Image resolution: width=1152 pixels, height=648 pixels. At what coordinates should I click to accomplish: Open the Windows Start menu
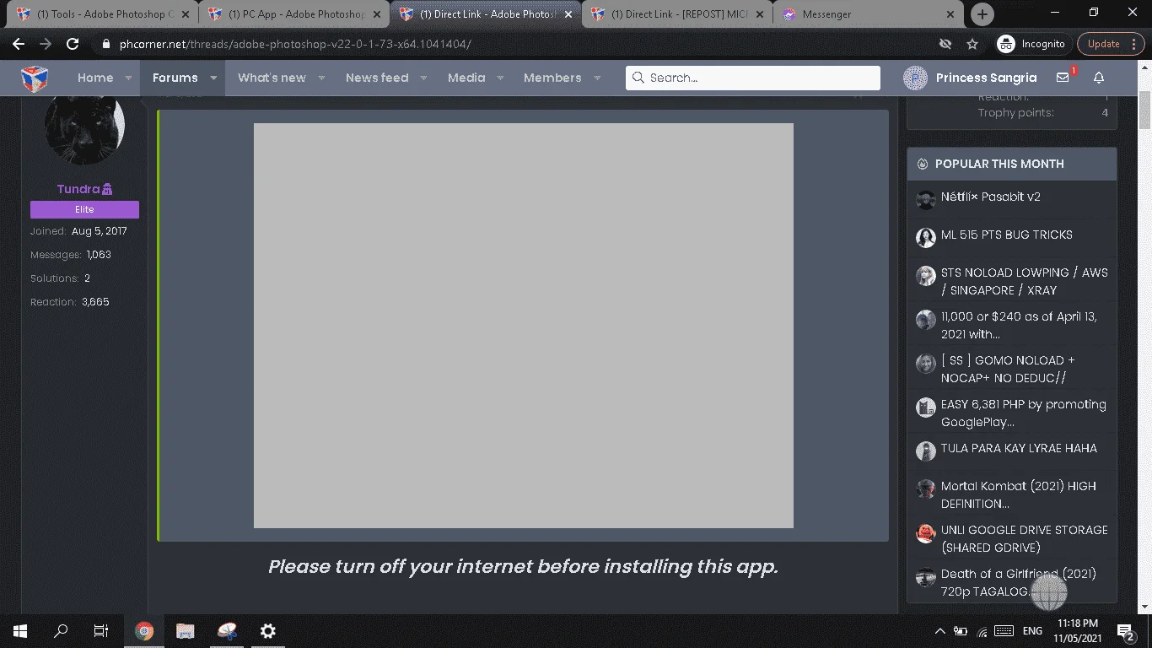(x=20, y=631)
